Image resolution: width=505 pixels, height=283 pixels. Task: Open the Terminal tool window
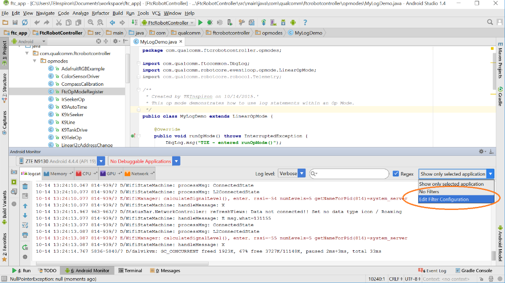[130, 270]
